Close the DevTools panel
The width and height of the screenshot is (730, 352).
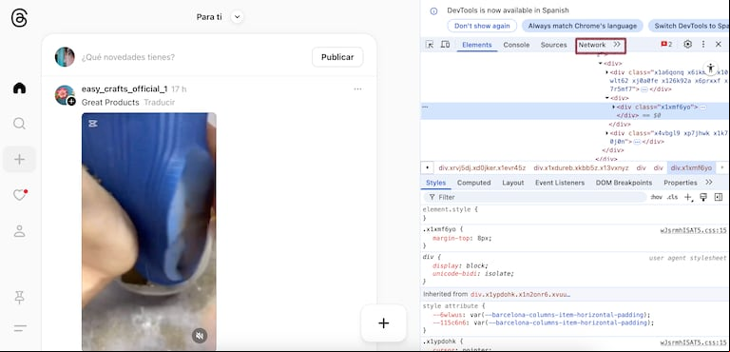[x=719, y=45]
